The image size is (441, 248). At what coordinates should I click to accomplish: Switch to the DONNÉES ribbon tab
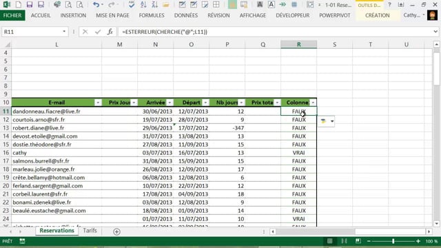pos(186,15)
